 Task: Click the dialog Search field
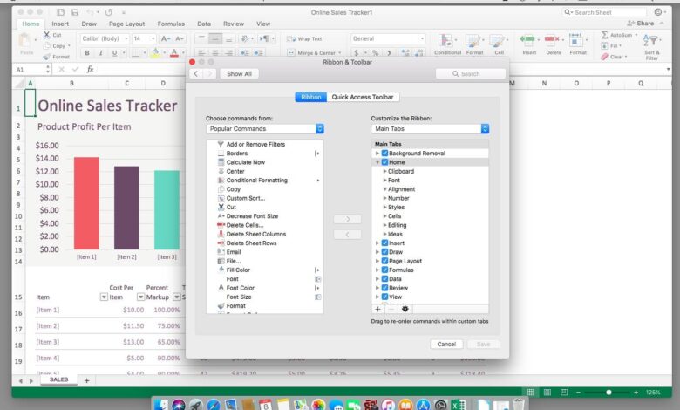(471, 74)
